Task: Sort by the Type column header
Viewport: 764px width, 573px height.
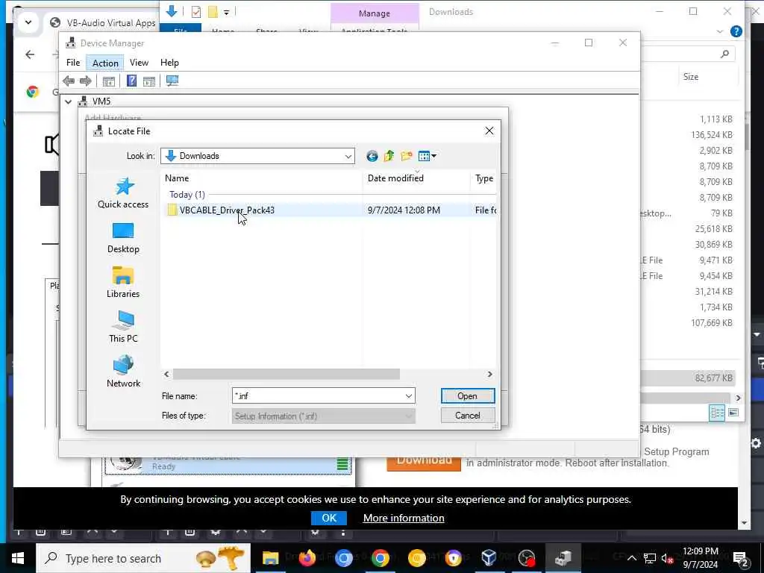Action: 483,178
